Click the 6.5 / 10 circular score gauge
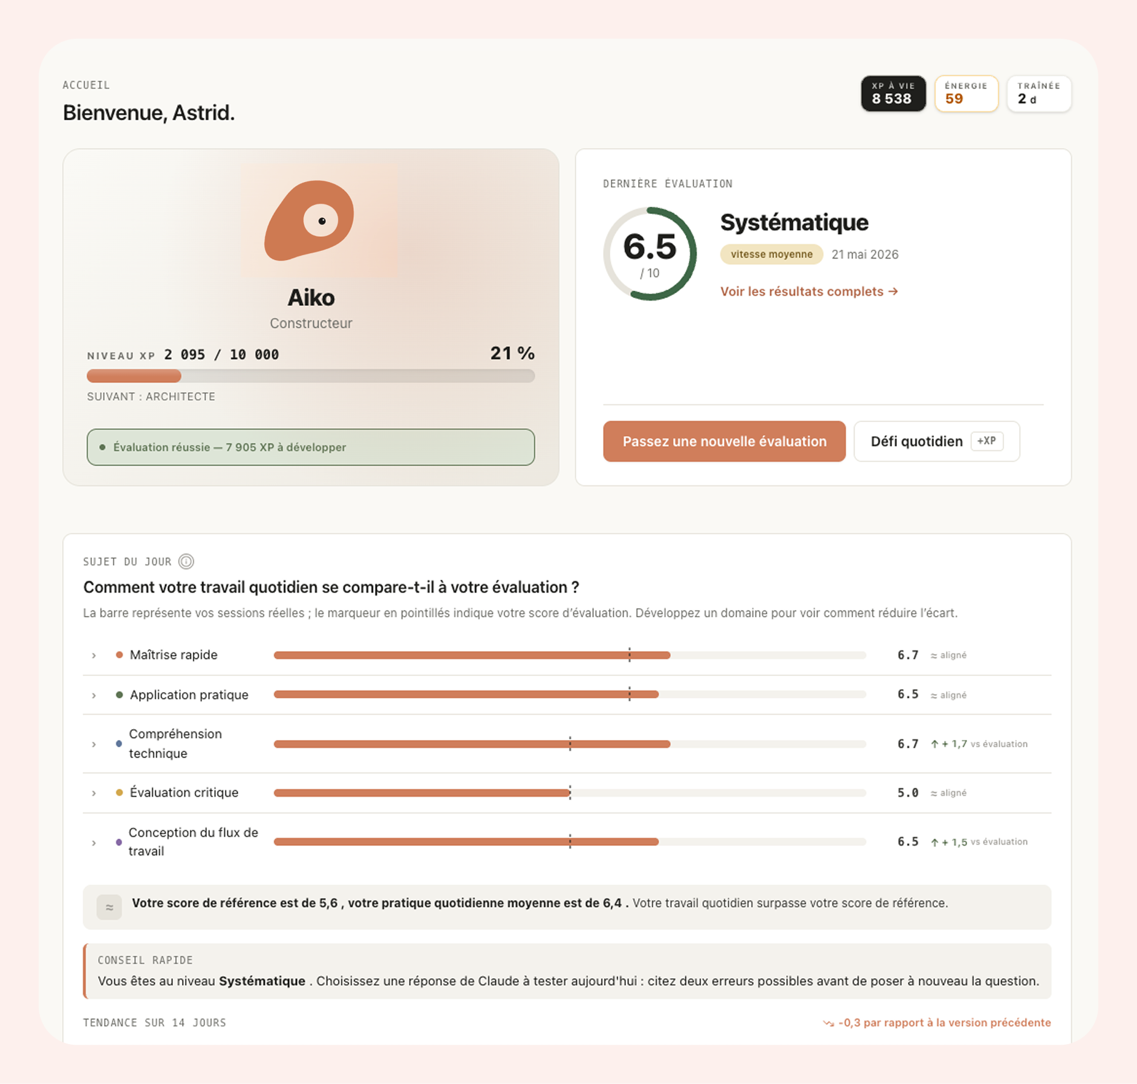 tap(650, 254)
